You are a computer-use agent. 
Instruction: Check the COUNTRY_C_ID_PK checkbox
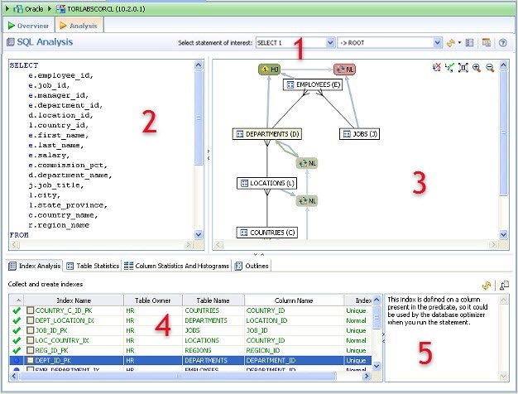pos(30,310)
